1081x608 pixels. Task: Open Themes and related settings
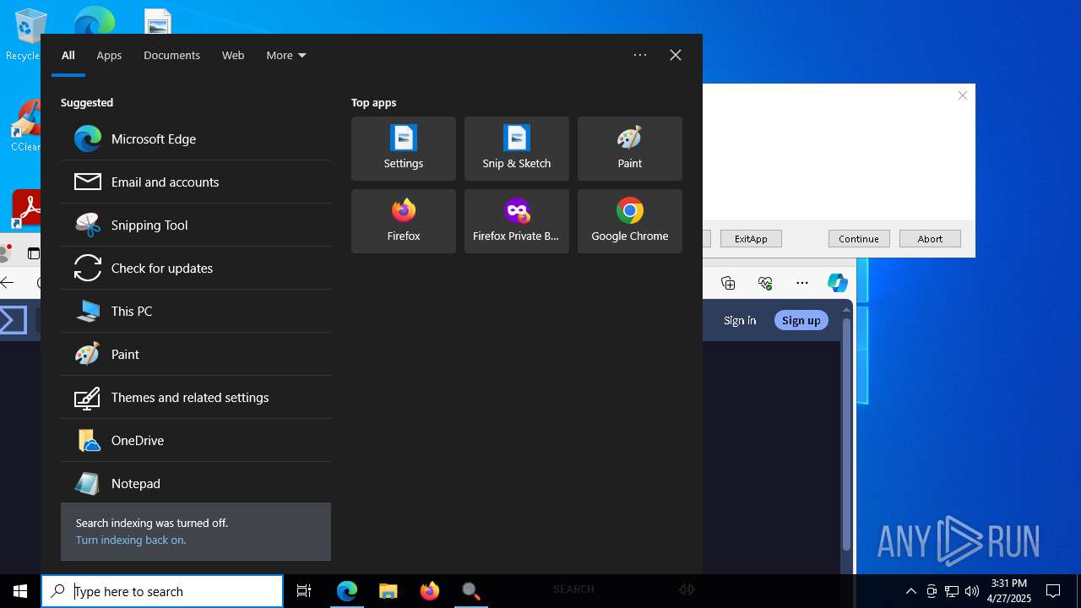click(x=196, y=397)
